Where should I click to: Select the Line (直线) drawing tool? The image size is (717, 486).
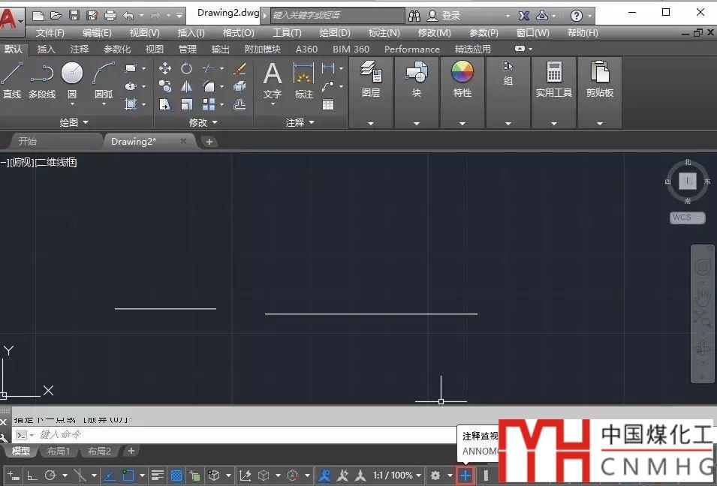point(12,79)
